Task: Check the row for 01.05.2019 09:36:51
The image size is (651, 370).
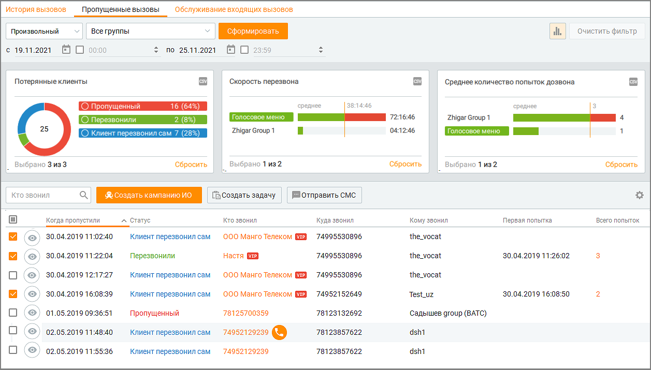Action: (13, 313)
